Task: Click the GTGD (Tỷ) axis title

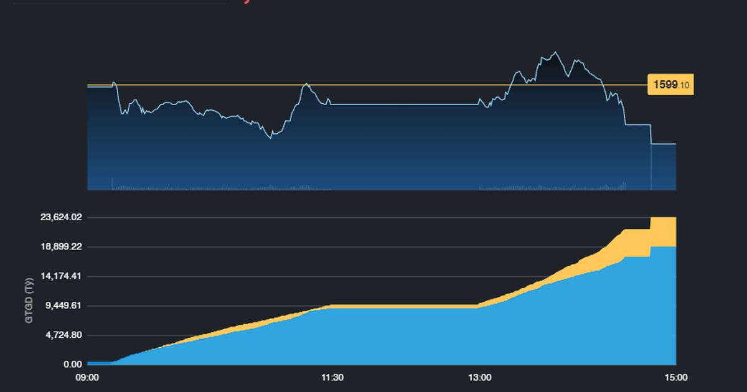Action: [28, 301]
